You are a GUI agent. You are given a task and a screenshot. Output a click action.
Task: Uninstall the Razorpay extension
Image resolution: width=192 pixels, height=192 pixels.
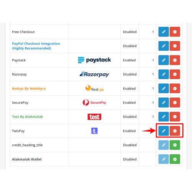click(x=175, y=74)
